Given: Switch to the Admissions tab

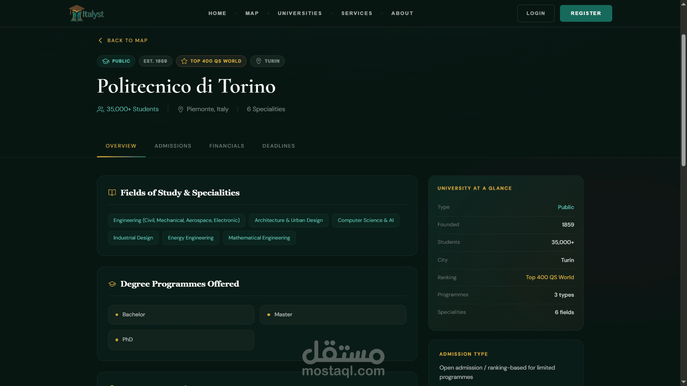Looking at the screenshot, I should click(173, 146).
